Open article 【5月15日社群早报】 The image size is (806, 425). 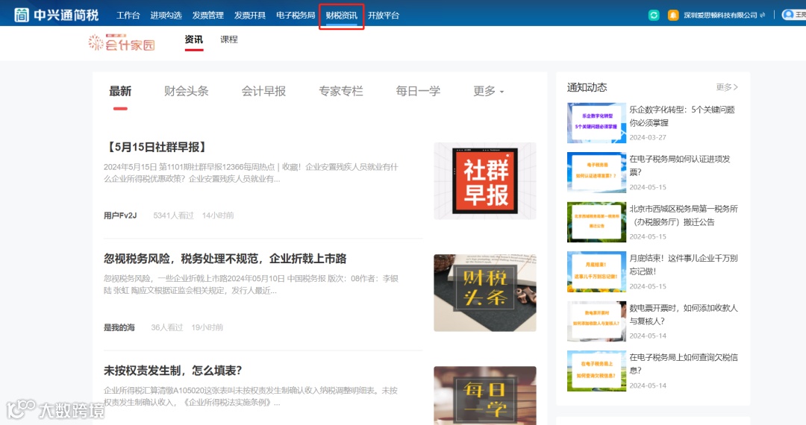point(157,148)
